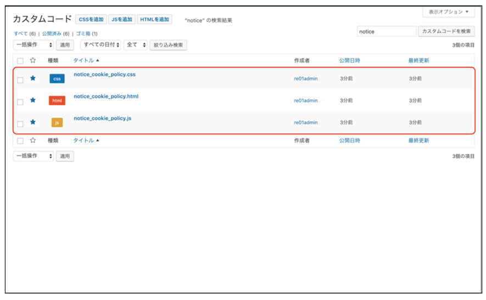Click the js type badge icon
This screenshot has height=300, width=486.
(x=57, y=123)
